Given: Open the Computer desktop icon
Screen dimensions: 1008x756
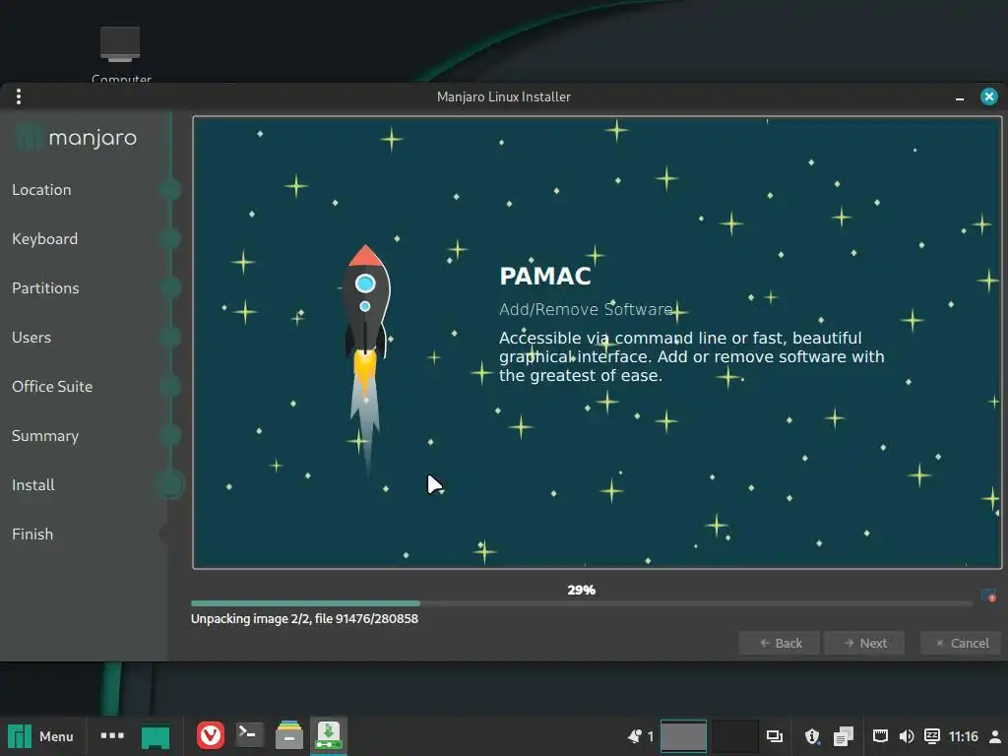Looking at the screenshot, I should 121,53.
